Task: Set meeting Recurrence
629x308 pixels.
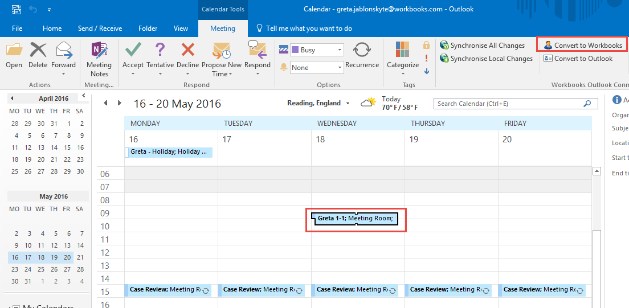Action: (x=362, y=55)
